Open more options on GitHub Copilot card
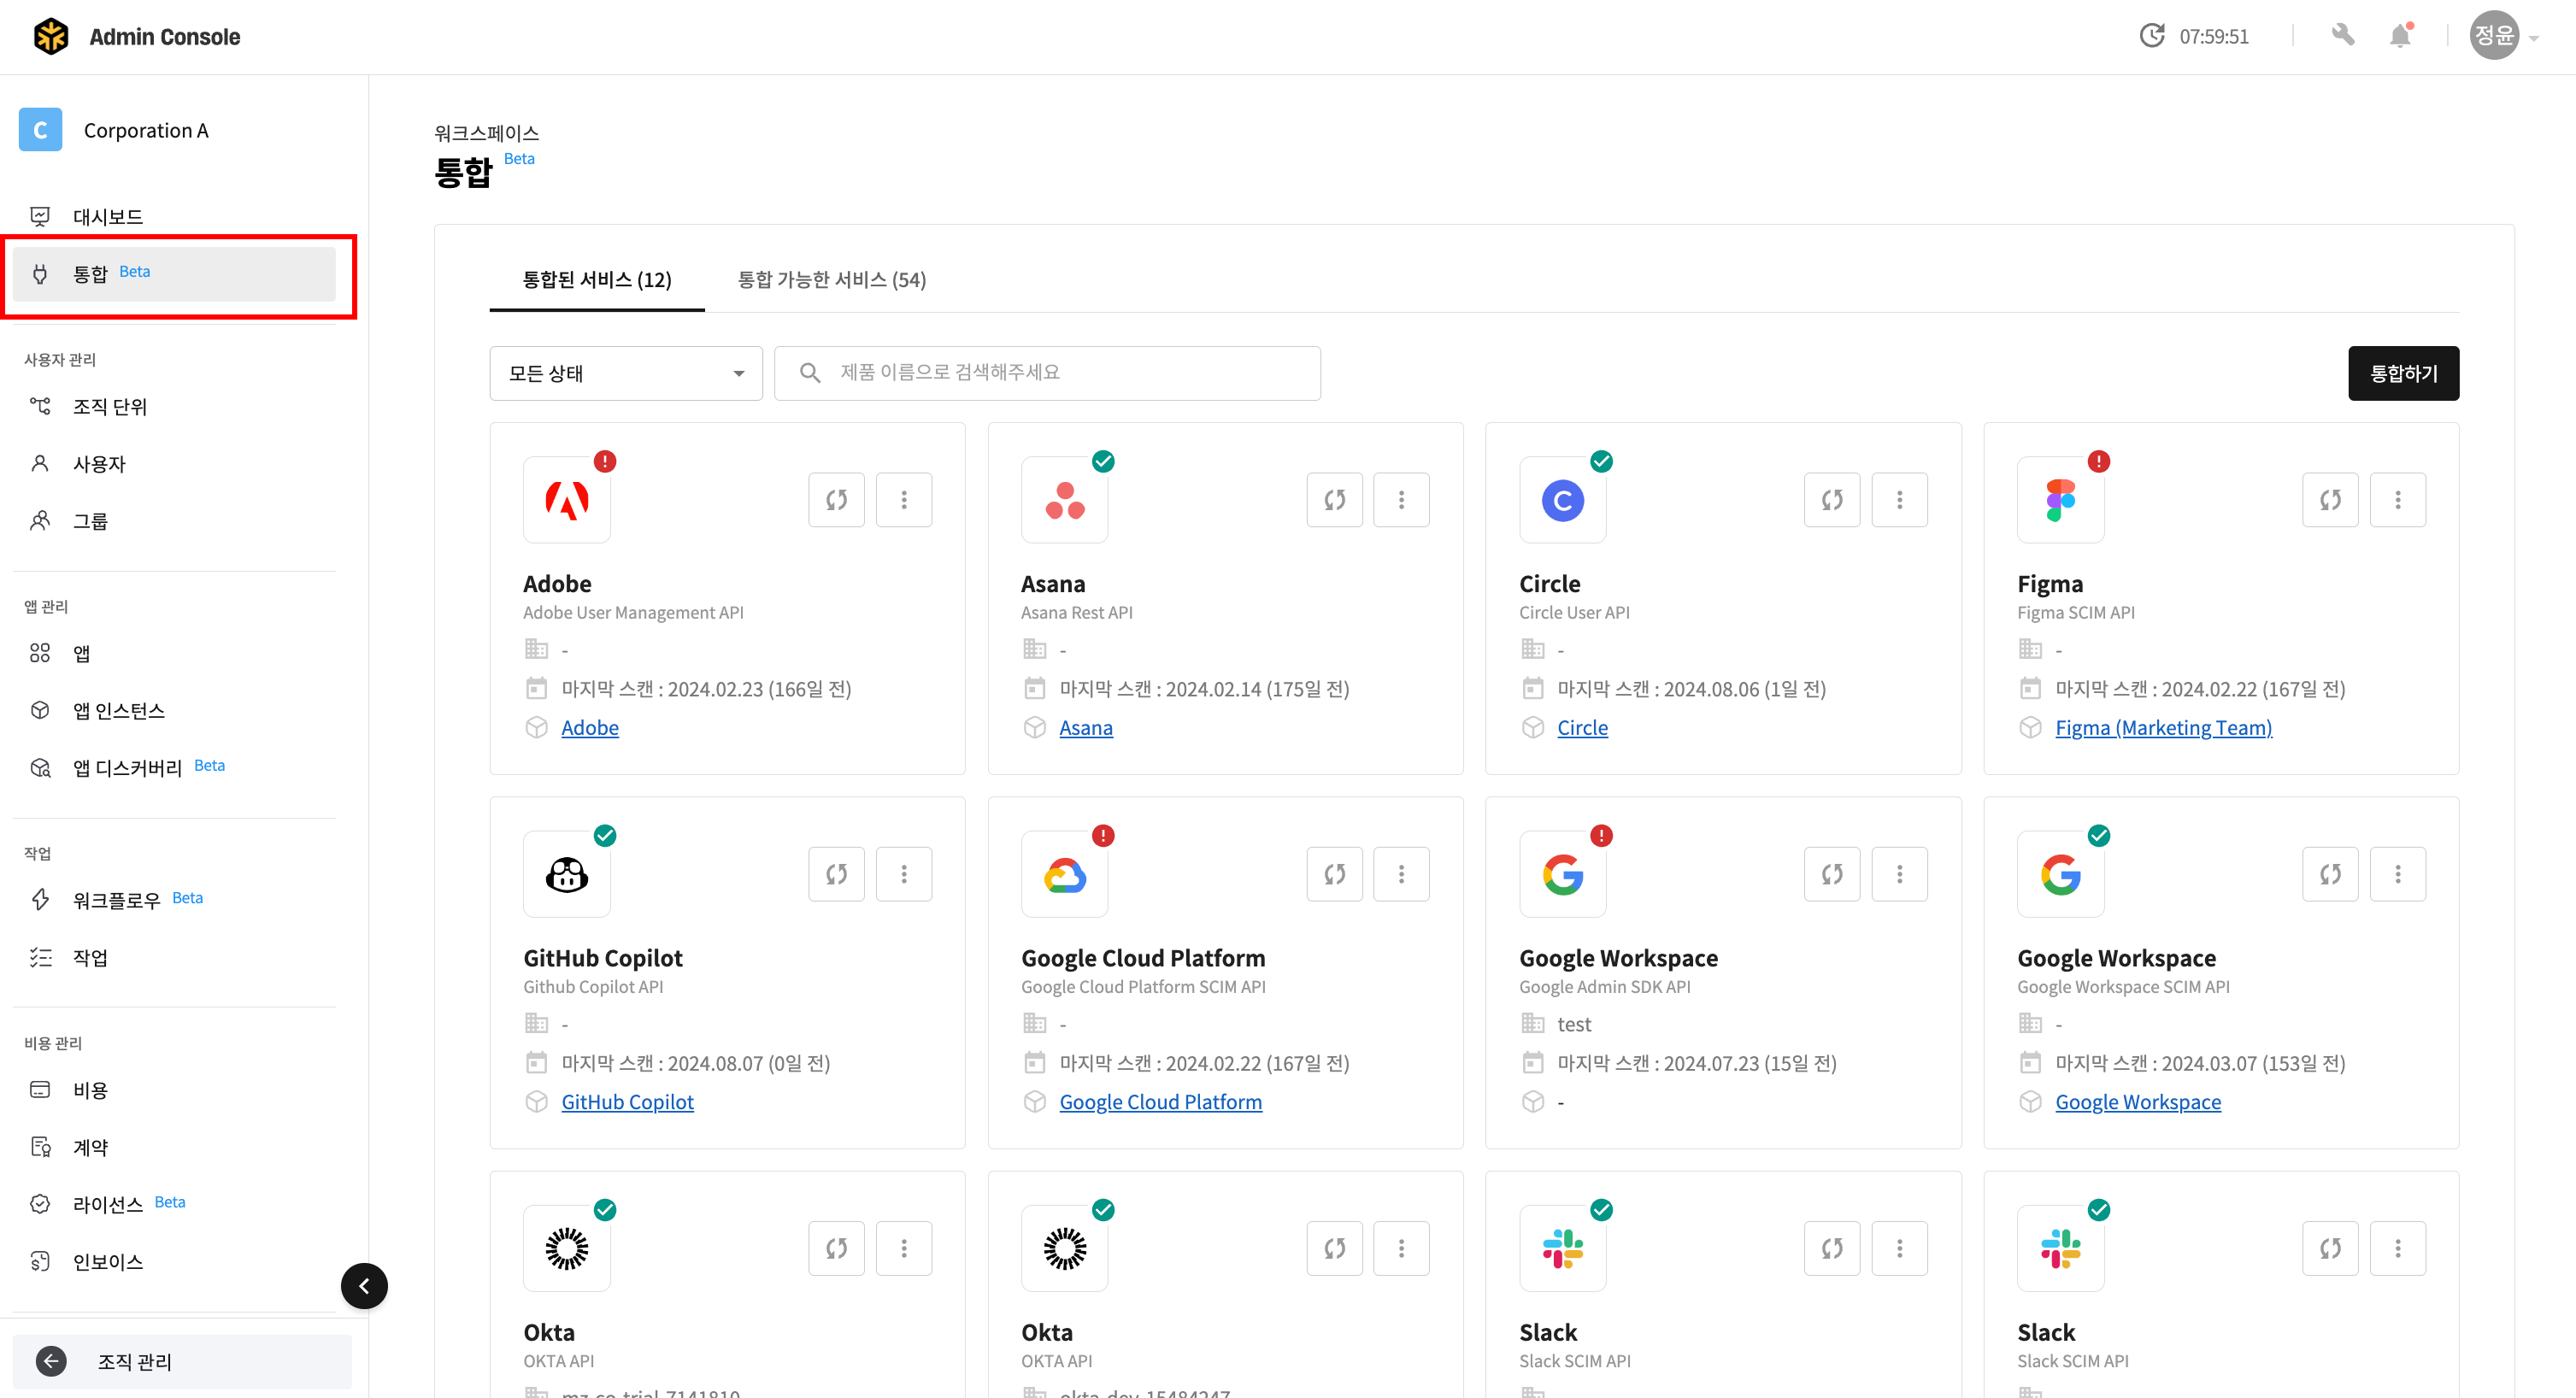The height and width of the screenshot is (1398, 2576). pyautogui.click(x=903, y=873)
